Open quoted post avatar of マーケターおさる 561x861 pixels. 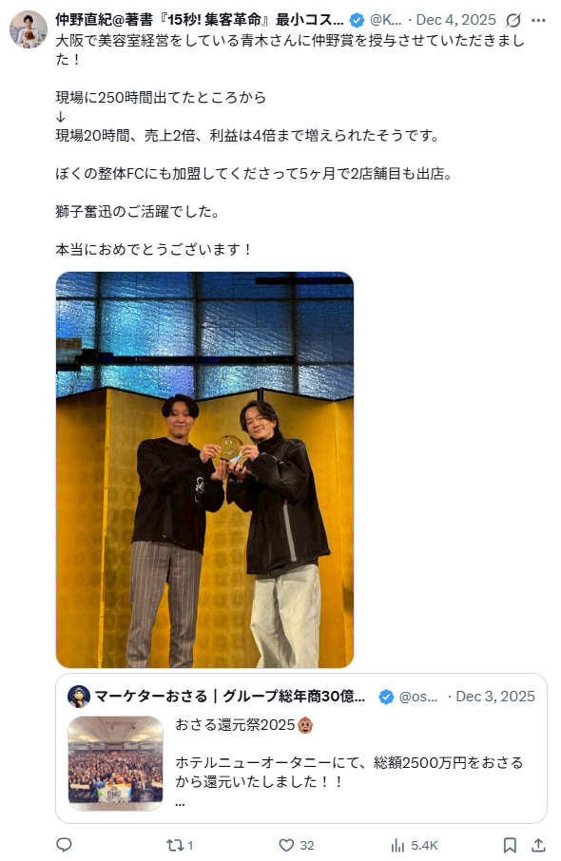pyautogui.click(x=79, y=697)
